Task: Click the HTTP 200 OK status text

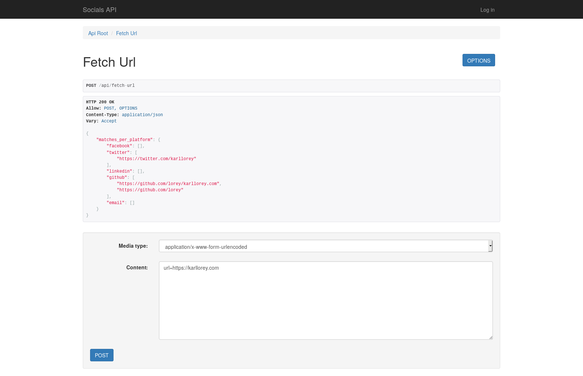Action: pyautogui.click(x=100, y=102)
